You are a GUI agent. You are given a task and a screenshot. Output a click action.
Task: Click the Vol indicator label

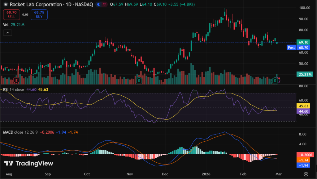[x=6, y=24]
